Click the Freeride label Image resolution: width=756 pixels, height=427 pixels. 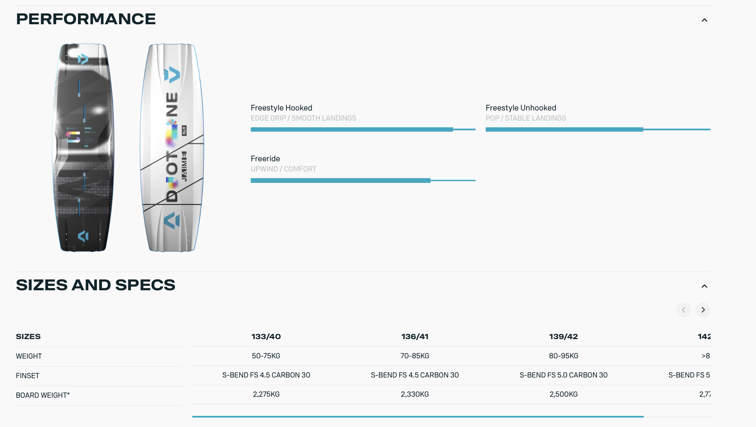click(265, 159)
